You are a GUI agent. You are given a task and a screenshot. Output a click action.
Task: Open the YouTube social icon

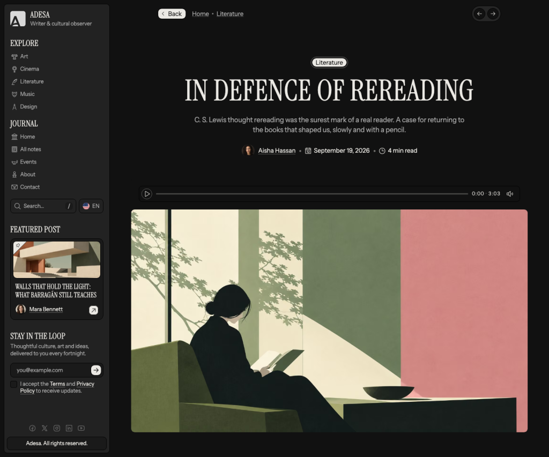click(x=81, y=428)
